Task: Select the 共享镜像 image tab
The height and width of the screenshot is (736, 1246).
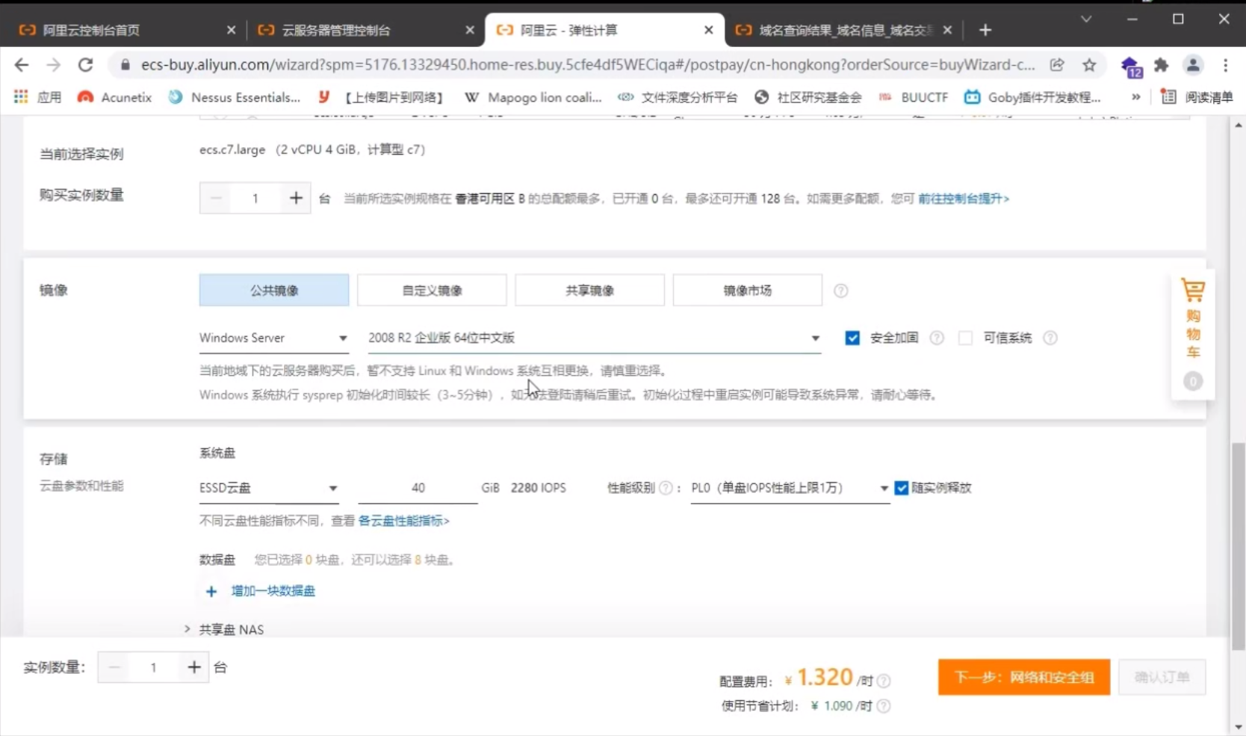Action: [x=589, y=290]
